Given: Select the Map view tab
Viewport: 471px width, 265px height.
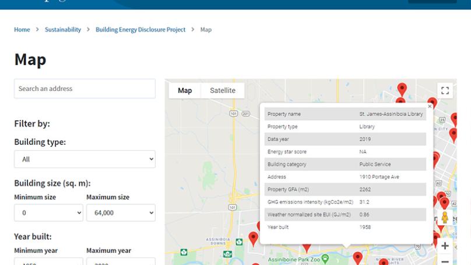Looking at the screenshot, I should (x=185, y=90).
